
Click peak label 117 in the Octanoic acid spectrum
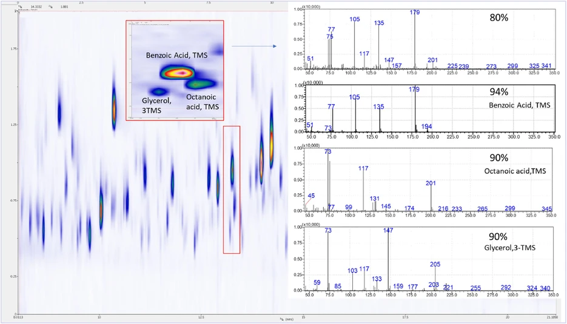[x=363, y=168]
